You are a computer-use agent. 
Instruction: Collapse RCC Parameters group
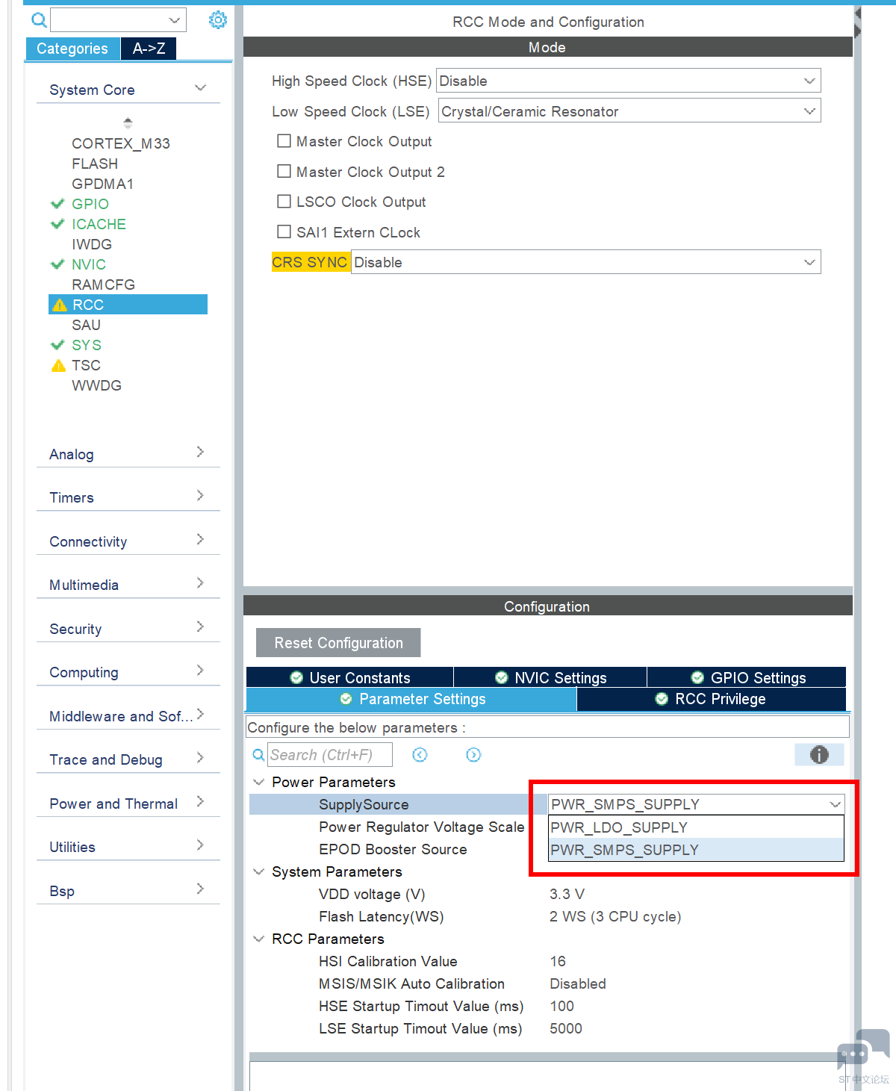click(259, 939)
